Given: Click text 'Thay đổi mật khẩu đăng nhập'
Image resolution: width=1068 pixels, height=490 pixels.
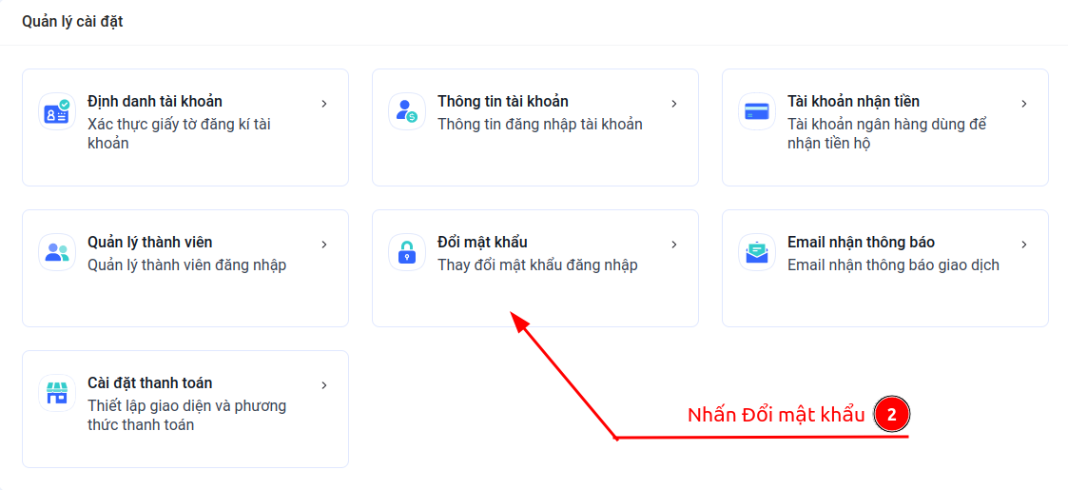Looking at the screenshot, I should [x=537, y=265].
